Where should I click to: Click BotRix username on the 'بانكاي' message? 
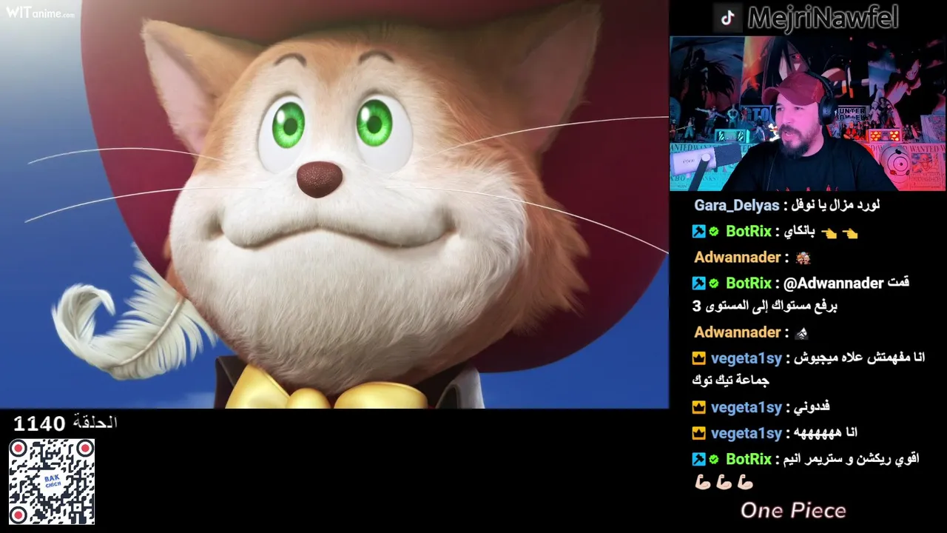coord(748,231)
